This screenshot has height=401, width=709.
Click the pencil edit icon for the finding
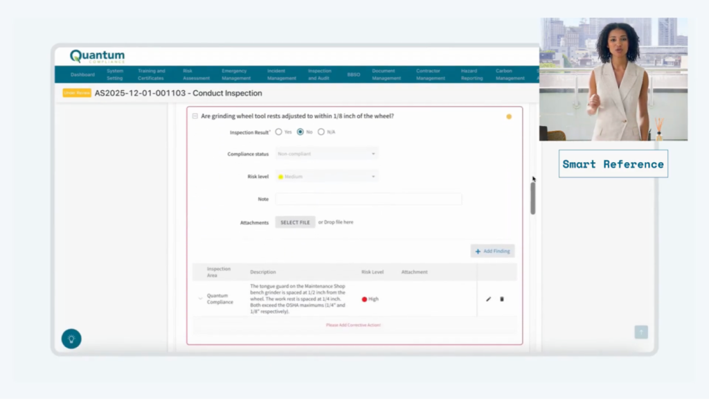488,299
